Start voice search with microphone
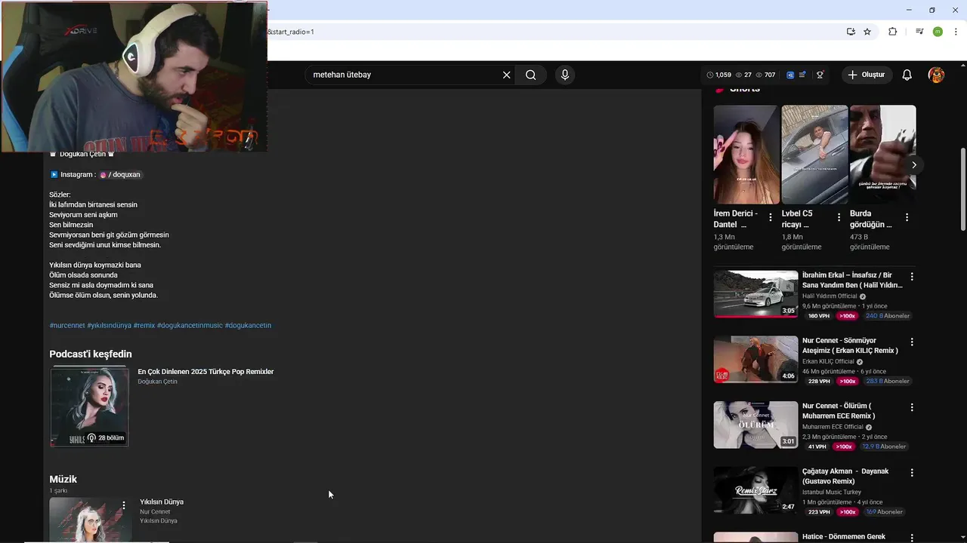Image resolution: width=967 pixels, height=543 pixels. click(564, 75)
